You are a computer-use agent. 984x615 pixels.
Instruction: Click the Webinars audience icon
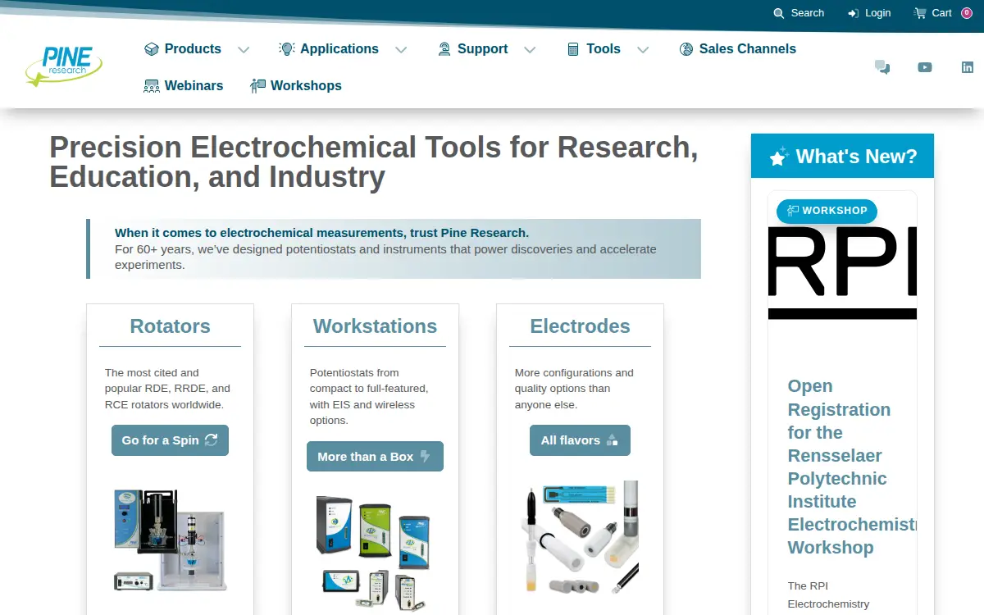click(152, 86)
